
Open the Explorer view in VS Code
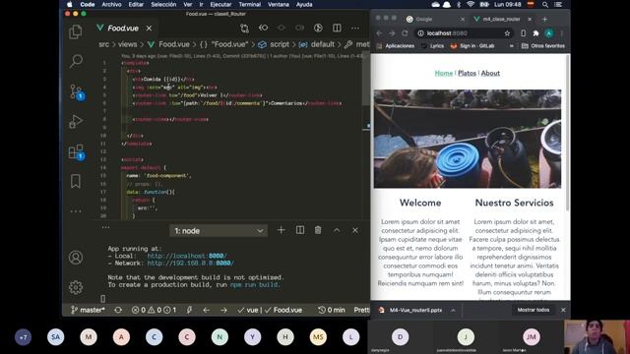point(76,31)
